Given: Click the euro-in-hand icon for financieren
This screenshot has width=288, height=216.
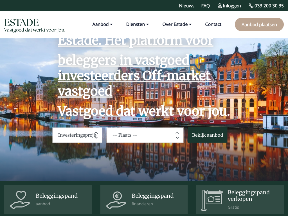Looking at the screenshot, I should tap(116, 200).
